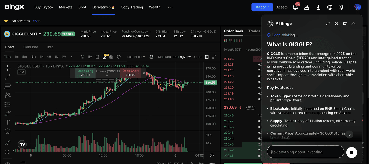Image resolution: width=369 pixels, height=164 pixels.
Task: Open the Markets menu
Action: [x=66, y=7]
